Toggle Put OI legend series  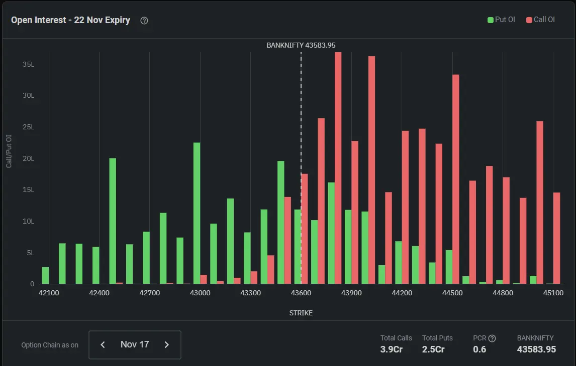501,20
